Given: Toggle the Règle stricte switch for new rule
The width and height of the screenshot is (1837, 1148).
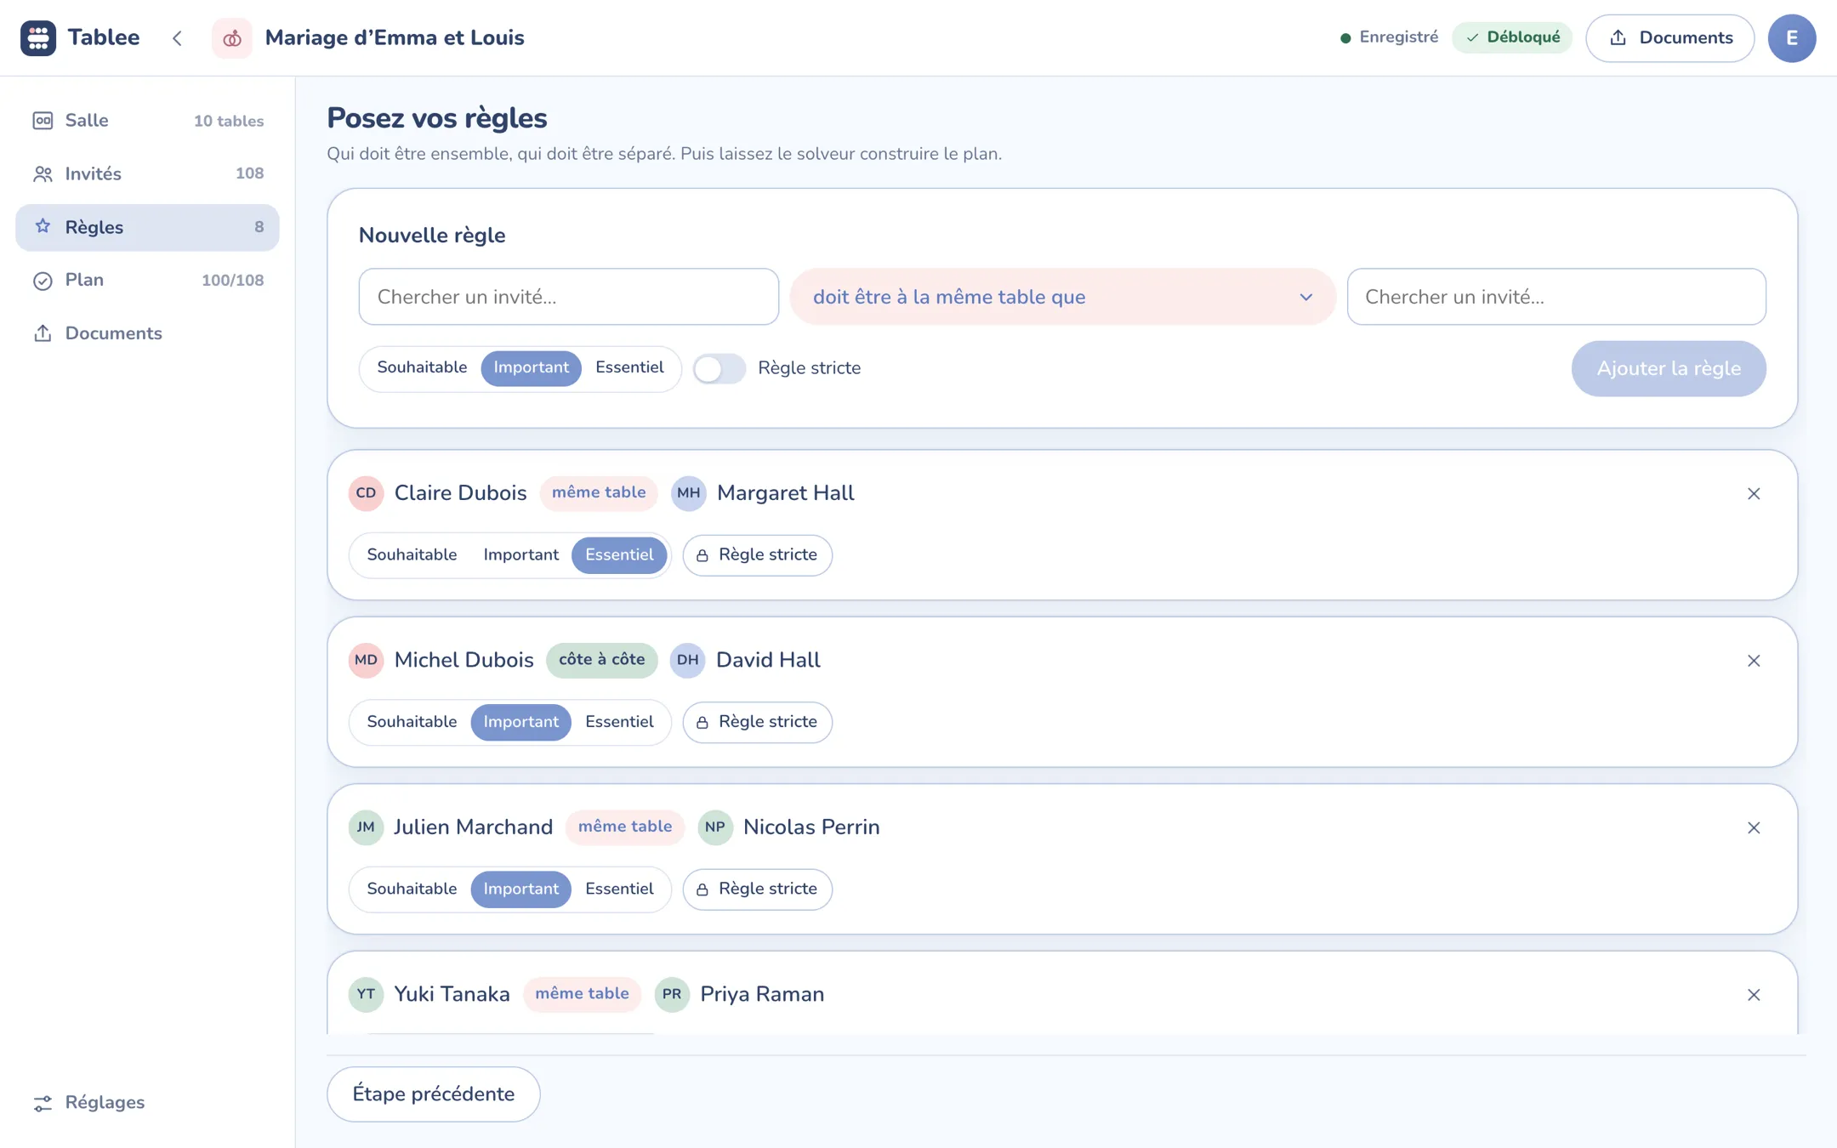Looking at the screenshot, I should pos(719,368).
